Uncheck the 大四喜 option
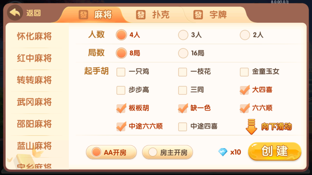The width and height of the screenshot is (312, 175). [244, 90]
